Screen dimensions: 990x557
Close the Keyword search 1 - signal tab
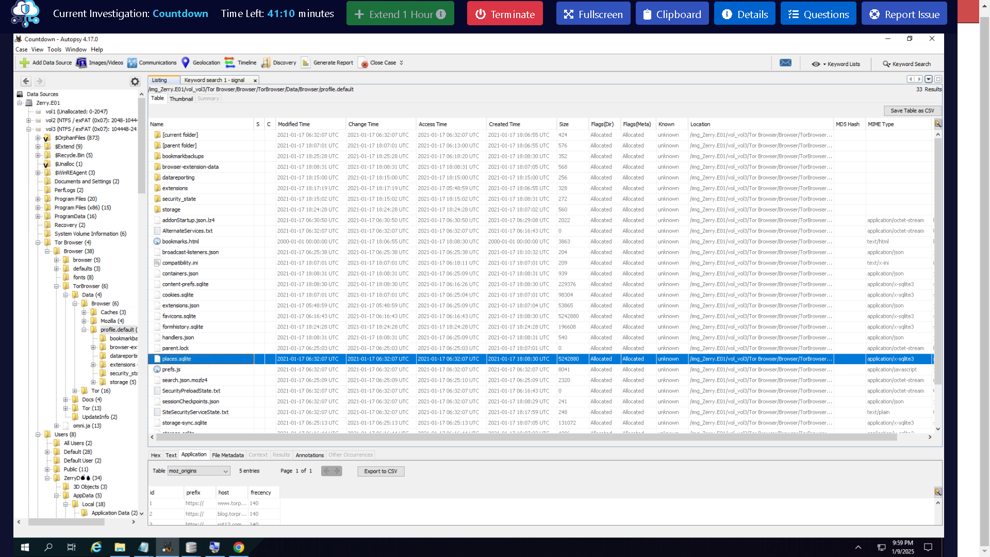click(x=255, y=80)
